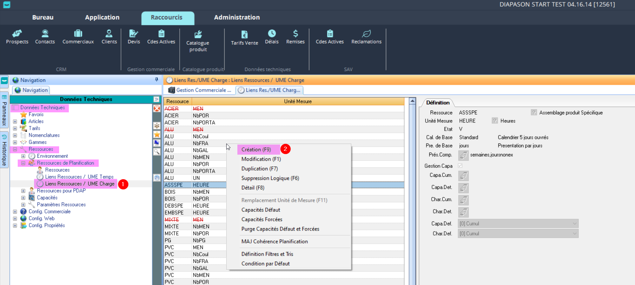Viewport: 635px width, 285px height.
Task: Switch to the Administration ribbon tab
Action: coord(237,17)
